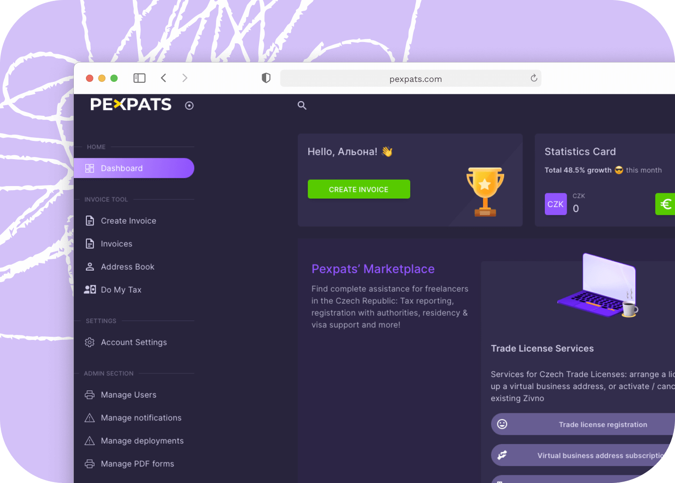Open Create Invoice in the sidebar
675x483 pixels.
click(134, 221)
